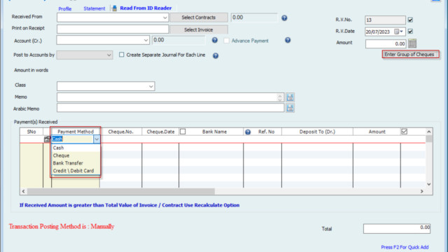The width and height of the screenshot is (448, 252).
Task: Choose Credit \ Debit Card payment method
Action: [76, 171]
